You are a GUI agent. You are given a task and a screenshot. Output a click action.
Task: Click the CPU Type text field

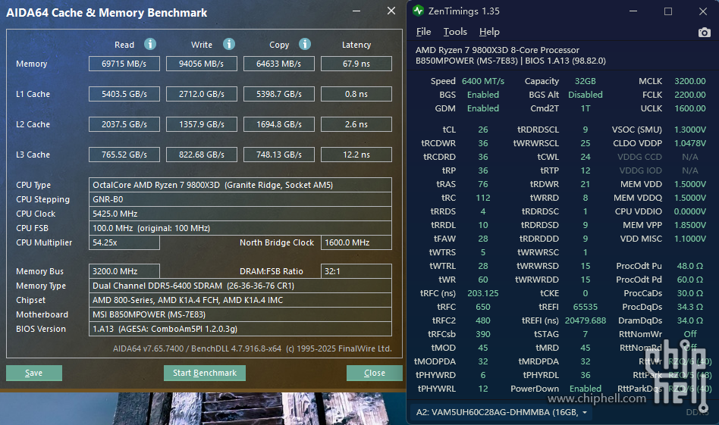point(240,185)
